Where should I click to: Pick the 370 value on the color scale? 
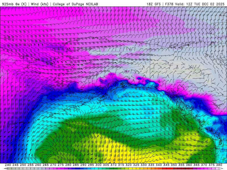(x=204, y=165)
